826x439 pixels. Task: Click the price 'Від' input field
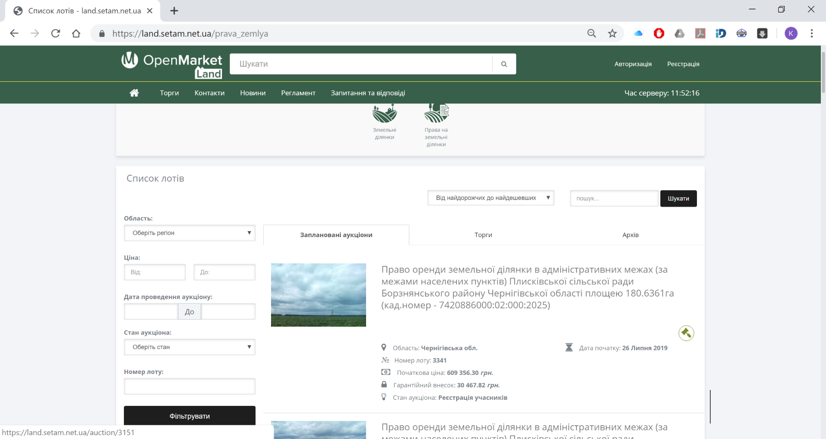[x=155, y=272]
